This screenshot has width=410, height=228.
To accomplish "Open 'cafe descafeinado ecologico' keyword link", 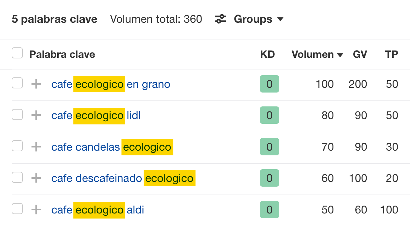I will pyautogui.click(x=122, y=178).
